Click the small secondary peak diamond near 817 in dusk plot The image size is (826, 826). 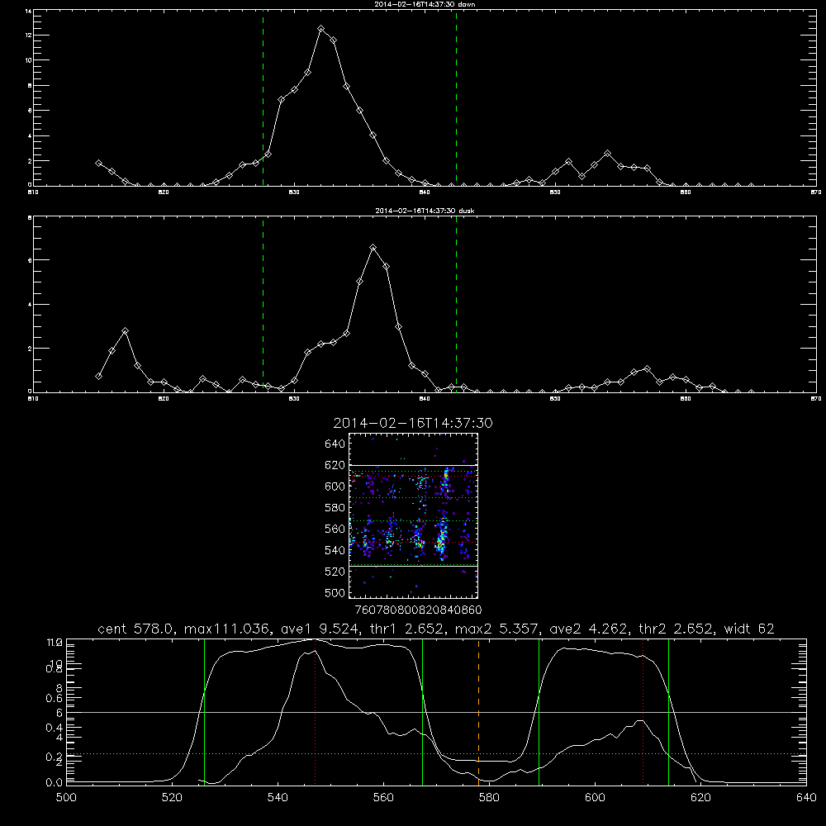pyautogui.click(x=125, y=331)
